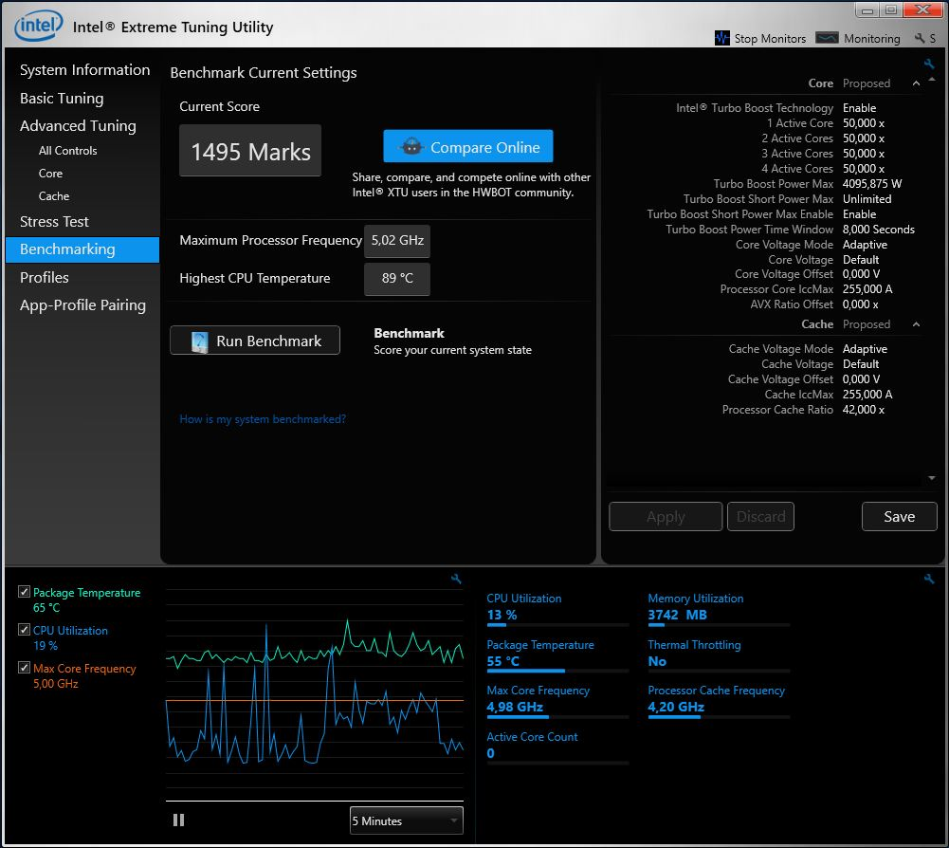The image size is (949, 848).
Task: Click the HWBOT robot icon on Compare Online
Action: coord(411,147)
